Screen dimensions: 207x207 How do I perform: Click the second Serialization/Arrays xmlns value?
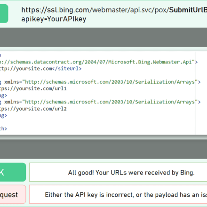[110, 102]
